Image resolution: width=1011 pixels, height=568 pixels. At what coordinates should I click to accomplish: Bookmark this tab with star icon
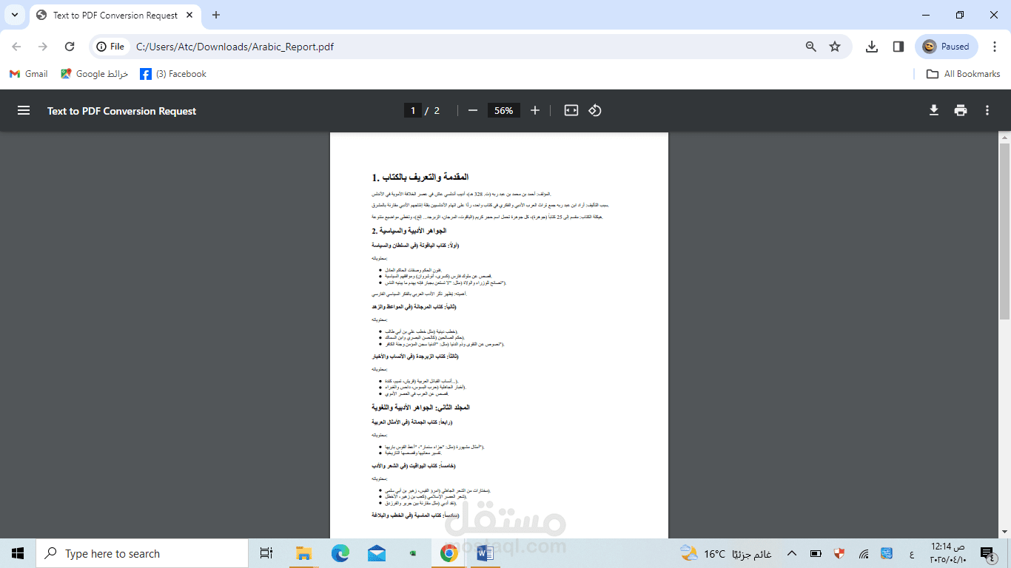pos(835,47)
